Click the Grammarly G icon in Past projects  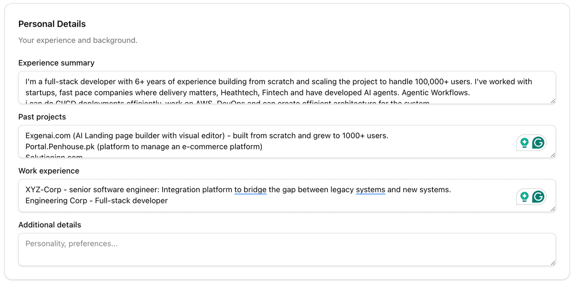click(x=538, y=142)
